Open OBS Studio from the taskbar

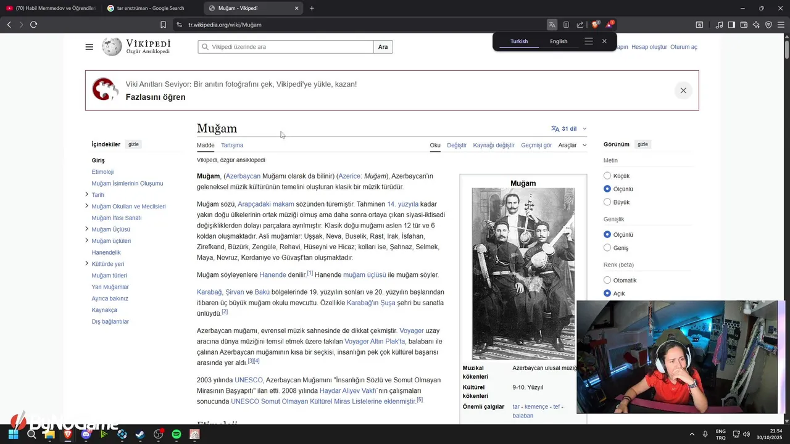(x=159, y=434)
